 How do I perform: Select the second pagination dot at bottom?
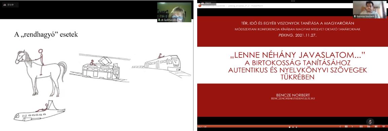tap(293, 127)
